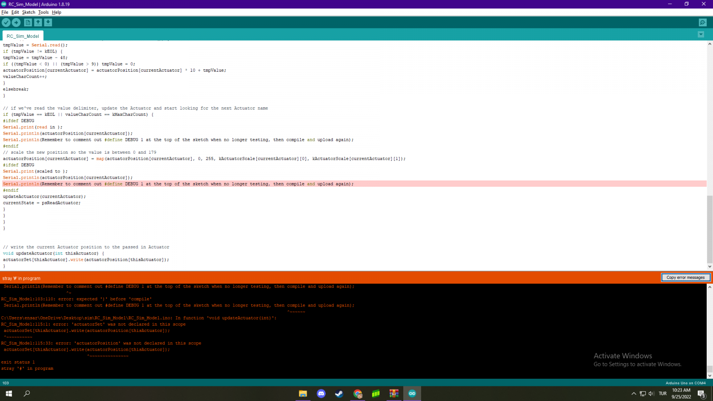The width and height of the screenshot is (713, 401).
Task: Click console error "'actuatorPosition' was not declared"
Action: coord(101,343)
